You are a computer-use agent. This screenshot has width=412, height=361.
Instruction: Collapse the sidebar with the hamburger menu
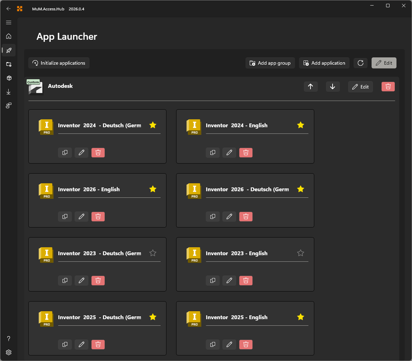(9, 22)
